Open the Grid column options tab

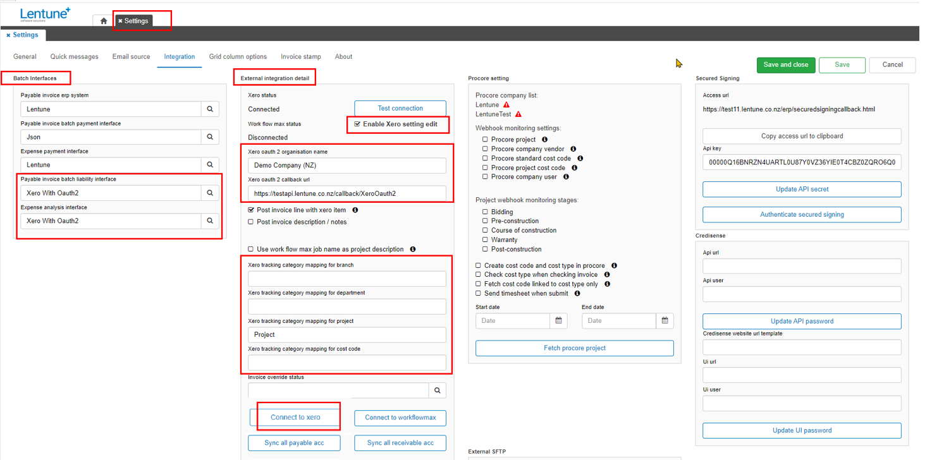pyautogui.click(x=238, y=57)
